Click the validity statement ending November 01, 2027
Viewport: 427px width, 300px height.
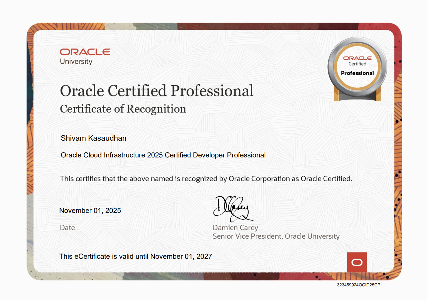135,256
